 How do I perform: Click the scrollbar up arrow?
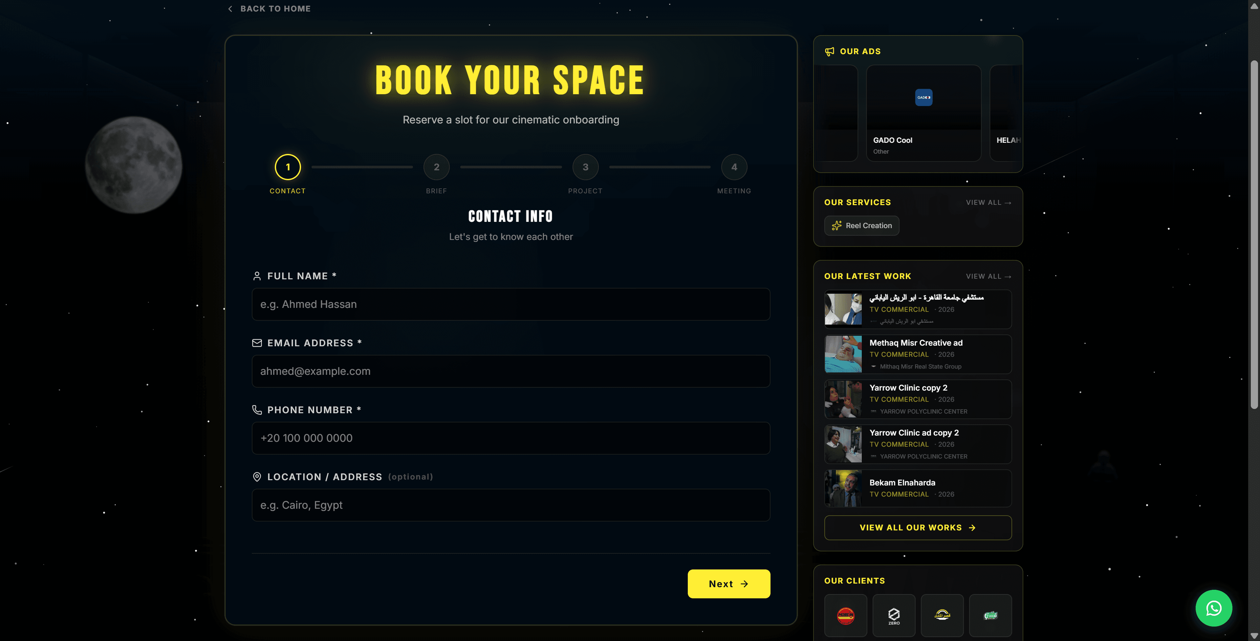(1254, 6)
